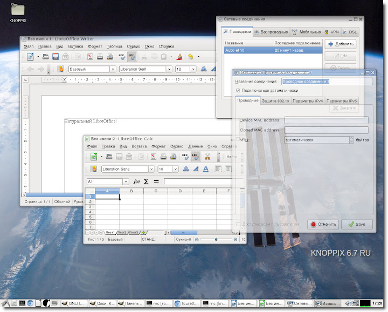This screenshot has width=388, height=312.
Task: Switch to the 'Параметры IPv4' tab
Action: (x=308, y=101)
